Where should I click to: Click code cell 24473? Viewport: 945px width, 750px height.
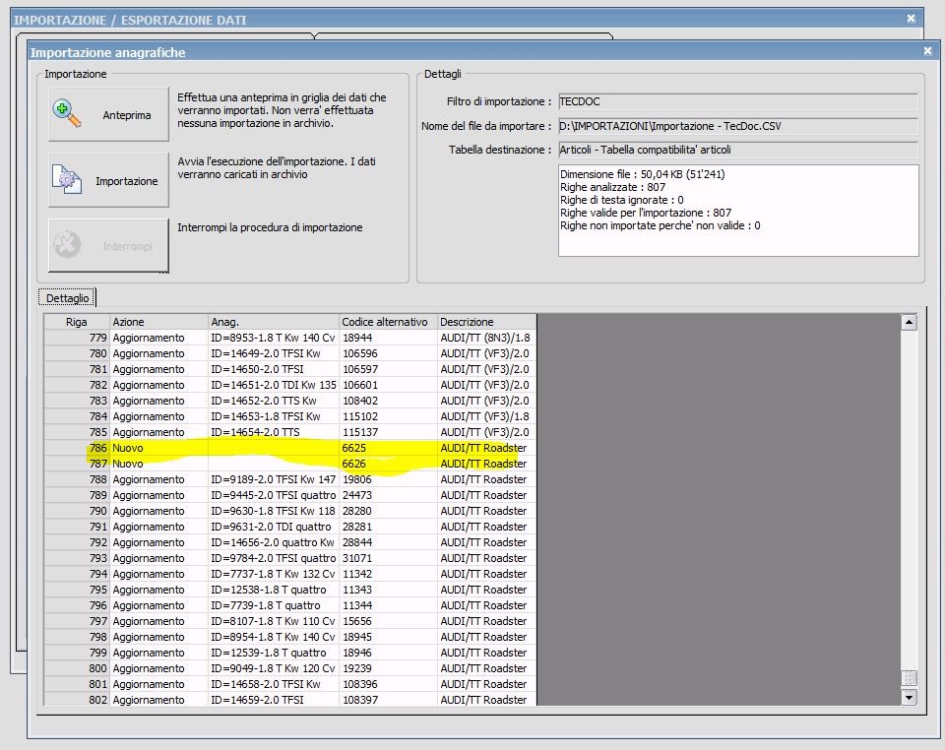[x=388, y=494]
